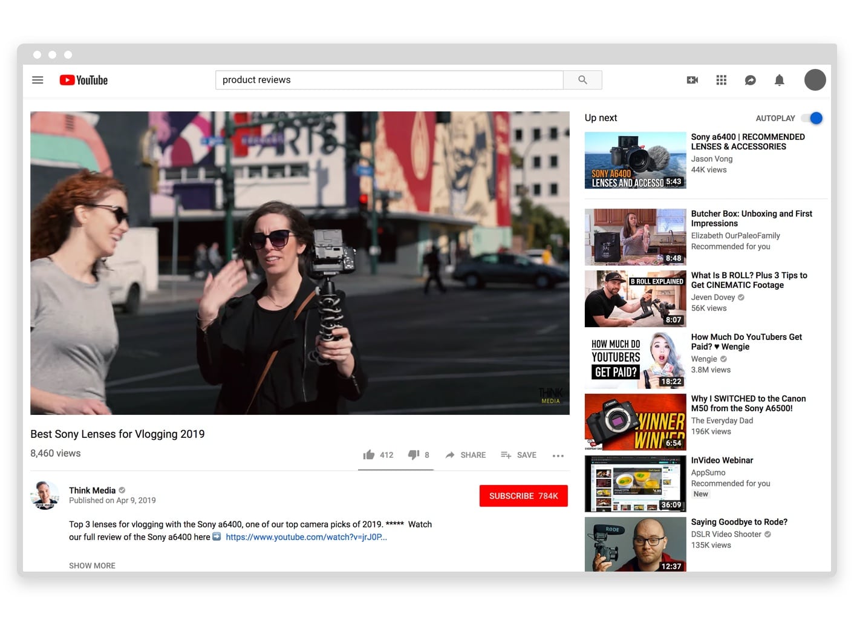The width and height of the screenshot is (854, 626).
Task: Click into the product reviews search box
Action: click(389, 80)
